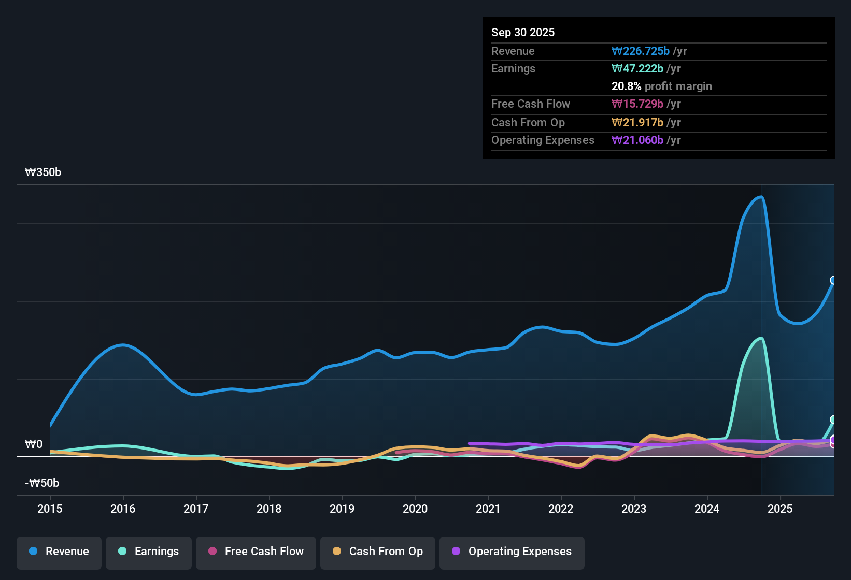Toggle the Revenue series visibility
Image resolution: width=851 pixels, height=580 pixels.
[x=59, y=552]
